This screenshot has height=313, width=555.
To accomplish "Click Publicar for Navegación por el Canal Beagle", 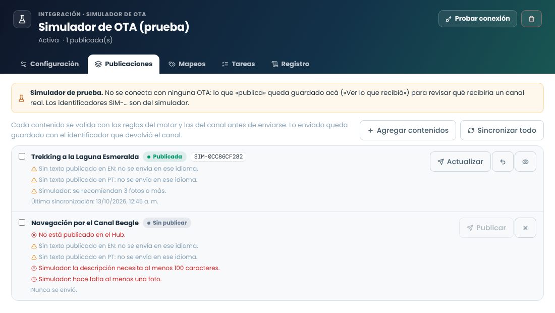I will [x=486, y=228].
